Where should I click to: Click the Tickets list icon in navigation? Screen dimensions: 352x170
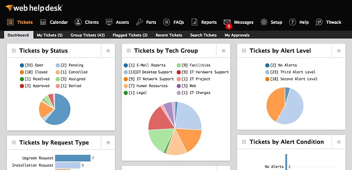(x=10, y=22)
